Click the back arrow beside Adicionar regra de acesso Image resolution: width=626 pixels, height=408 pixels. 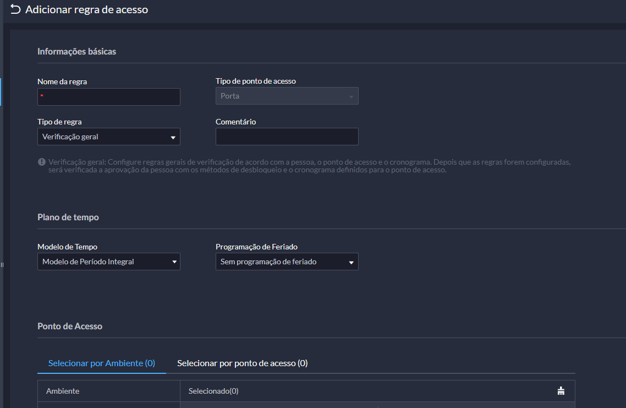(15, 9)
